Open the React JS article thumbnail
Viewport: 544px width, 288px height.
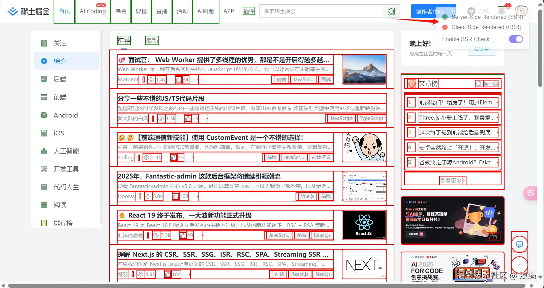(x=364, y=225)
